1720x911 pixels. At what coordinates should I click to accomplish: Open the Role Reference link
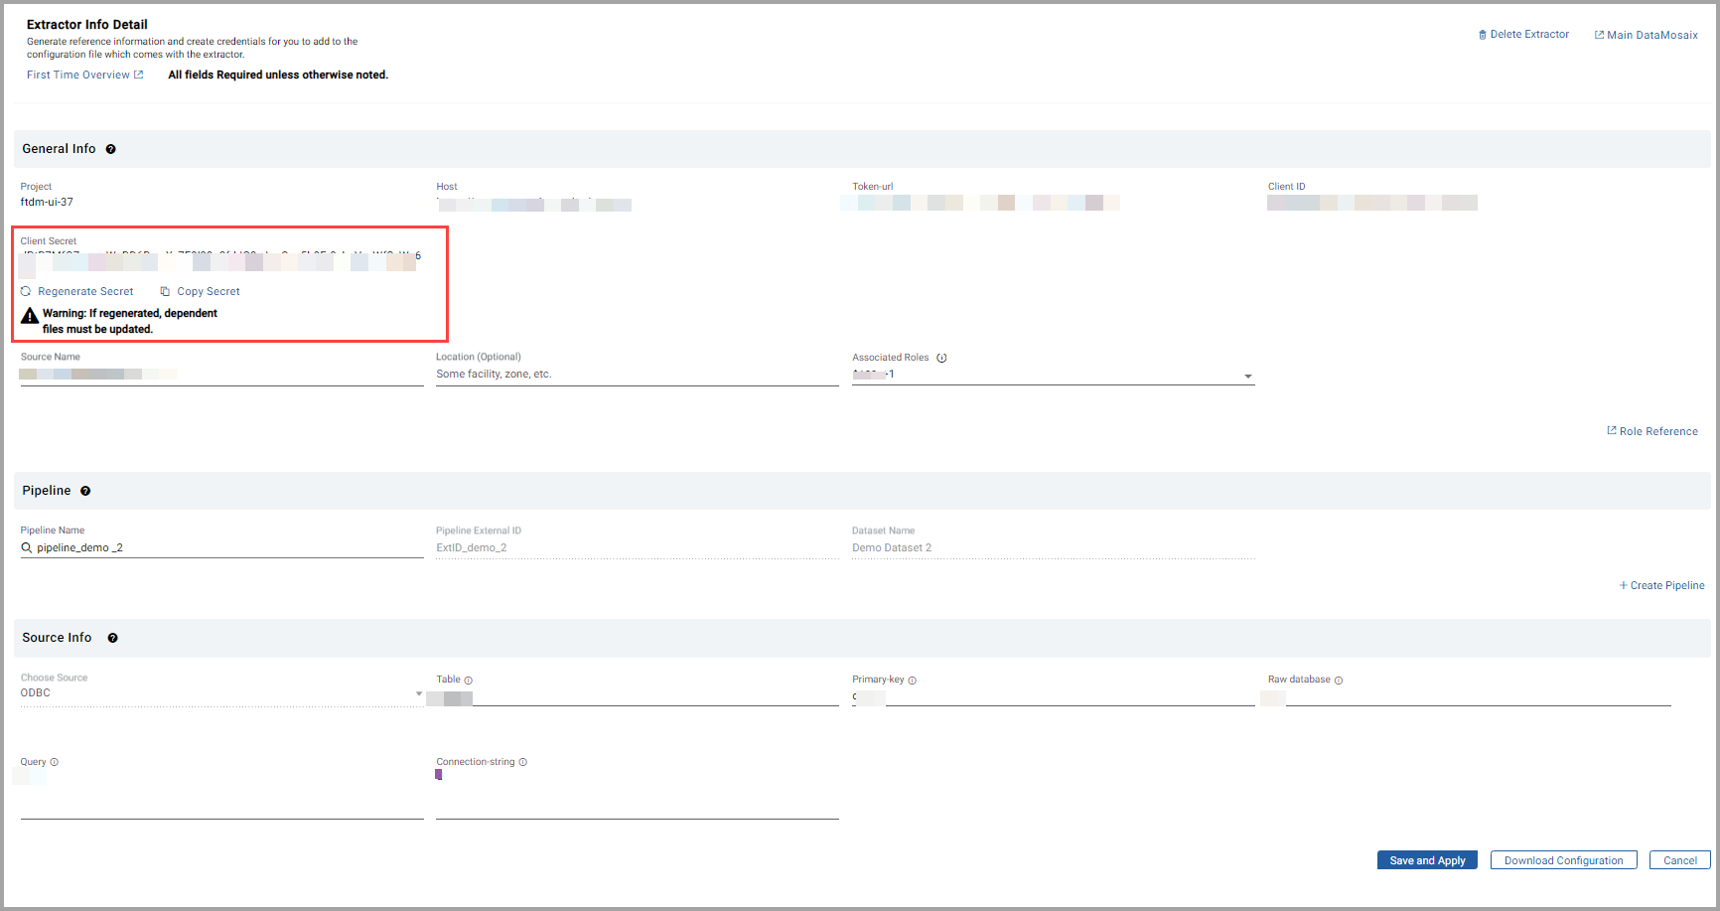click(1652, 431)
